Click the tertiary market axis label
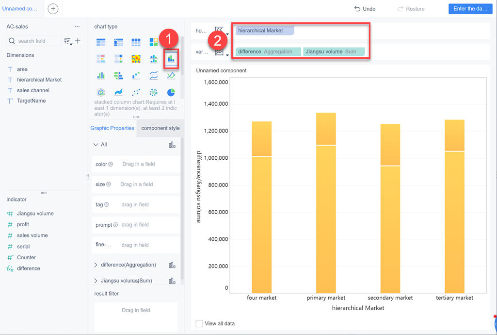 point(454,298)
